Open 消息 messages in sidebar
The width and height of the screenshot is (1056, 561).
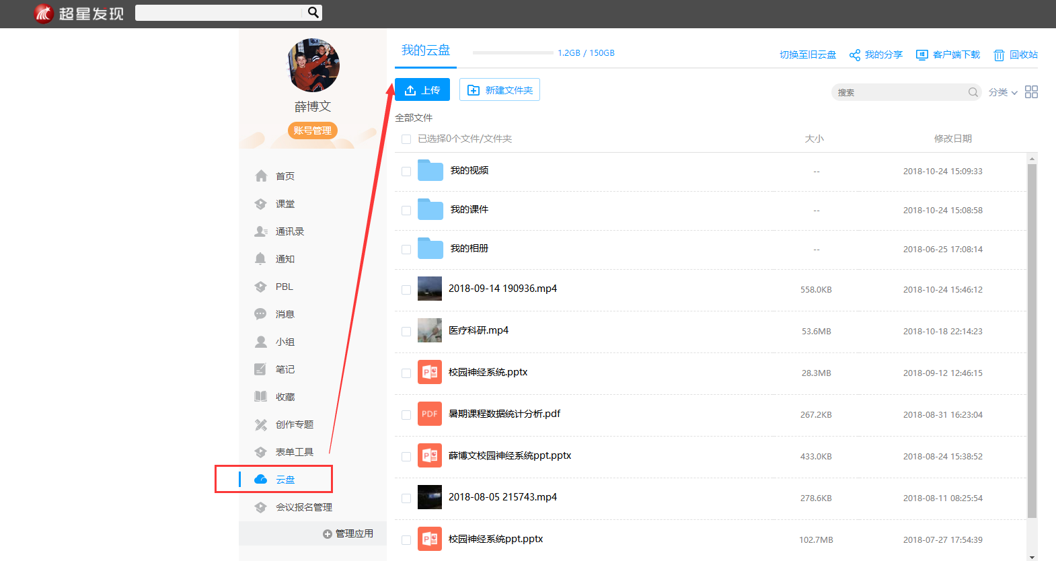pyautogui.click(x=285, y=314)
